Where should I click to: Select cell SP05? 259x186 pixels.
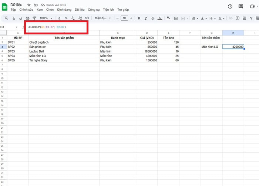(x=18, y=60)
